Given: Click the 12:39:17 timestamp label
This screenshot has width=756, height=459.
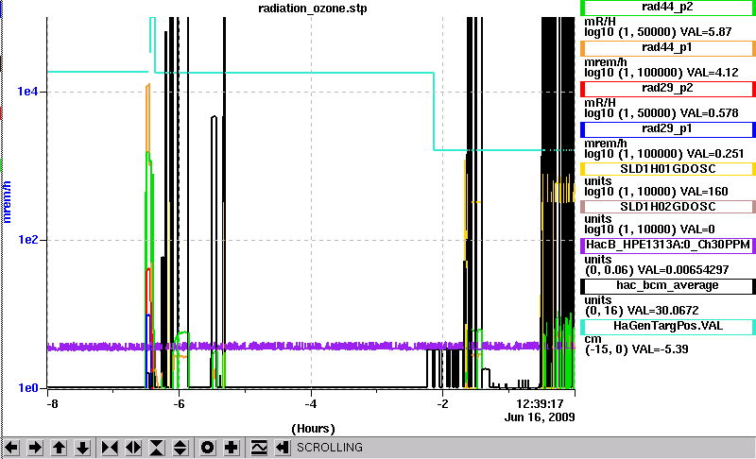Looking at the screenshot, I should click(540, 403).
